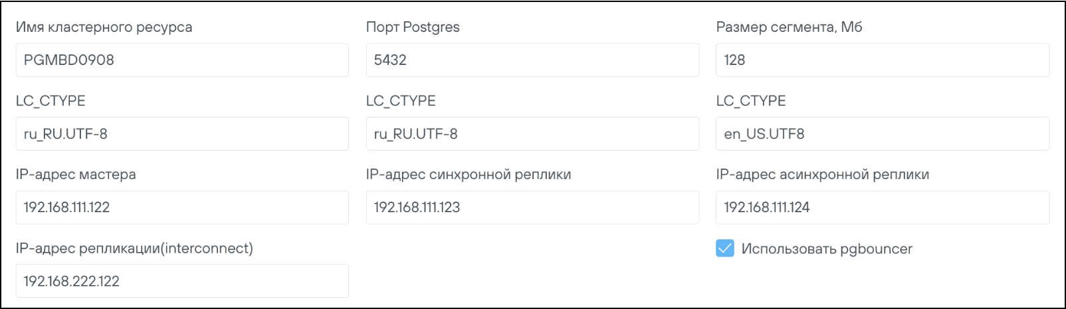Click the IP-адрес асинхронной реплики label
The width and height of the screenshot is (1066, 309).
point(822,174)
